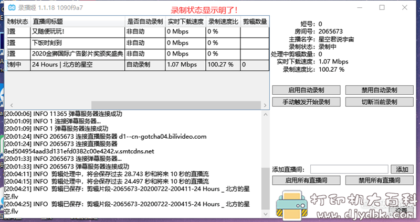420x222 pixels.
Task: Click the 自动录制 cell in recording row
Action: point(145,65)
